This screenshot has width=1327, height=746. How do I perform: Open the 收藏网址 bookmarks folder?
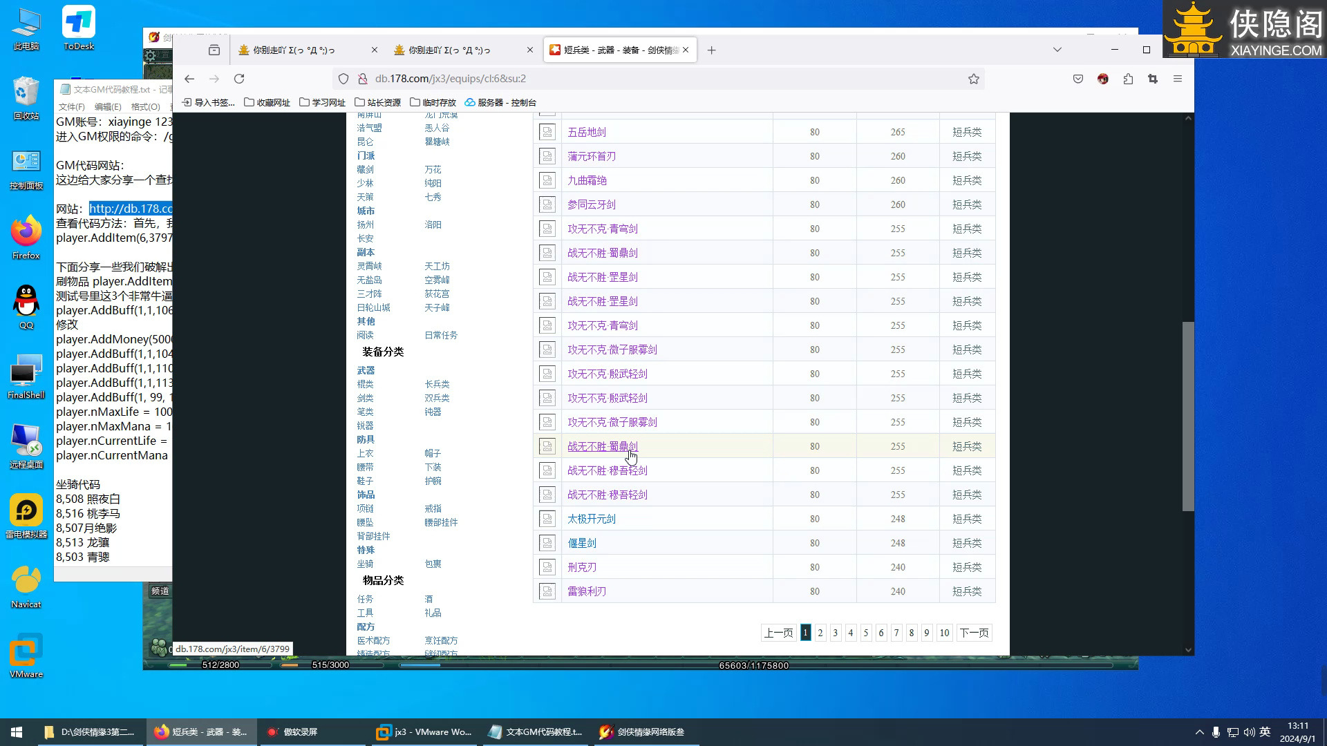(267, 102)
